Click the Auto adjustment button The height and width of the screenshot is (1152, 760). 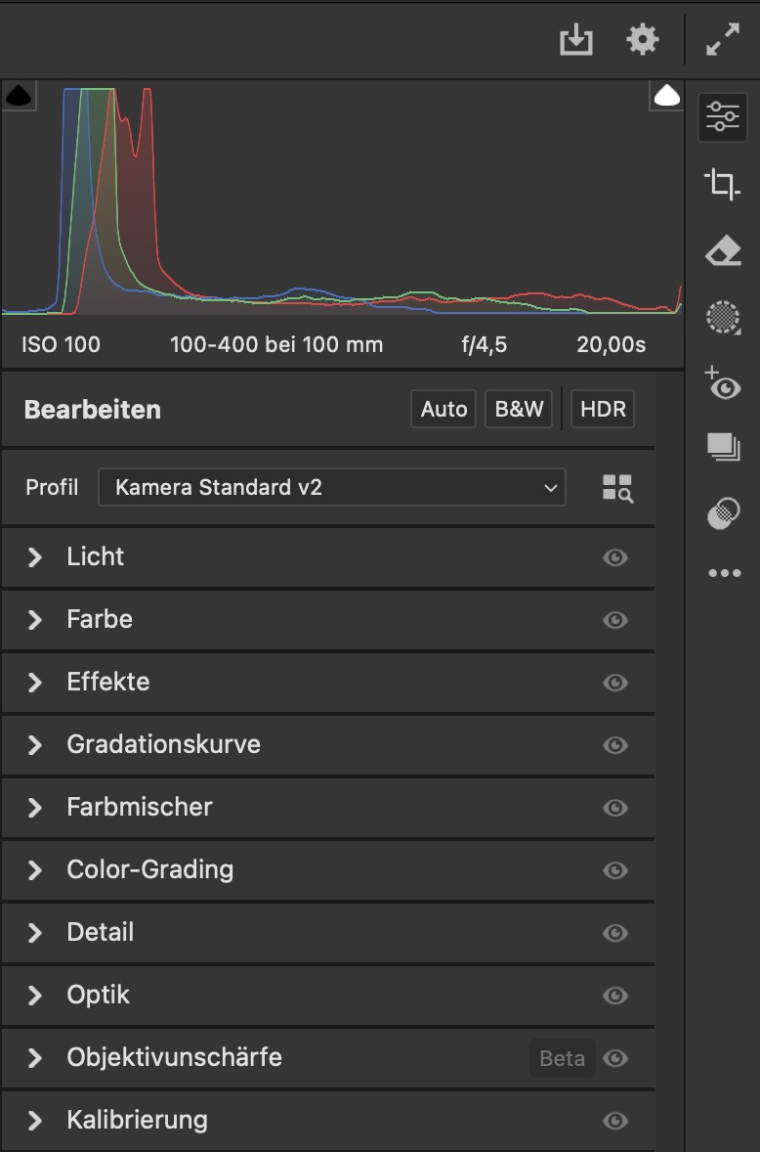pyautogui.click(x=443, y=410)
